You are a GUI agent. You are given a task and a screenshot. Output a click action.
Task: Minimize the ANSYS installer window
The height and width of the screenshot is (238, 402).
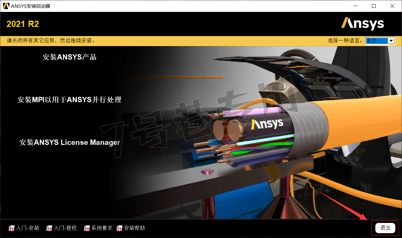click(355, 6)
